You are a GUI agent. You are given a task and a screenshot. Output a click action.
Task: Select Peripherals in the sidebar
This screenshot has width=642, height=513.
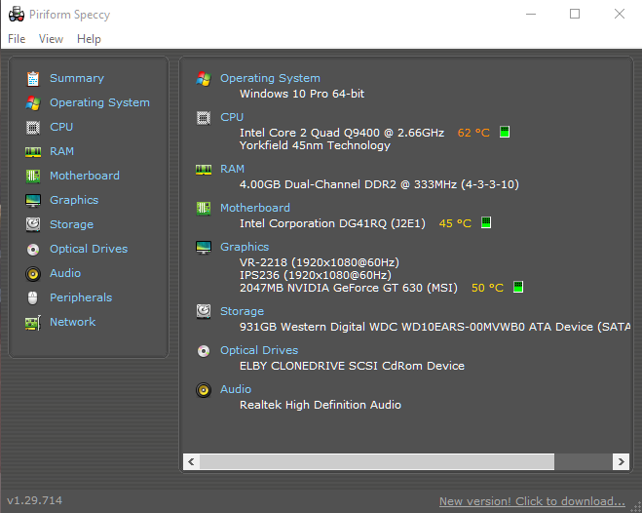point(81,297)
